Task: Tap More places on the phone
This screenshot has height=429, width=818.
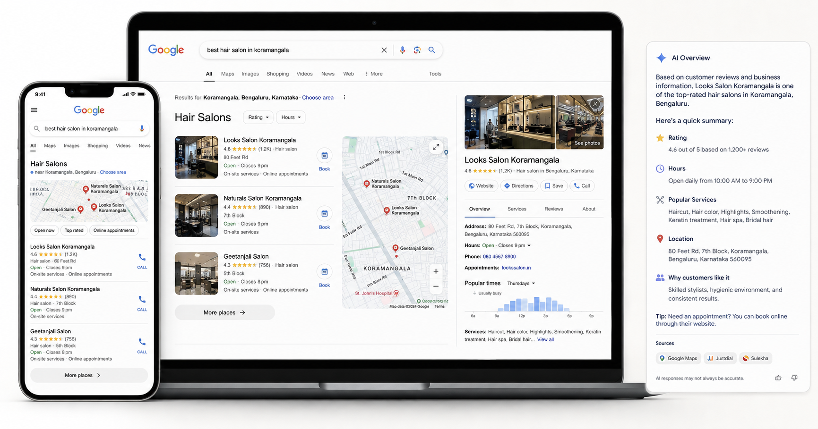Action: click(x=89, y=375)
